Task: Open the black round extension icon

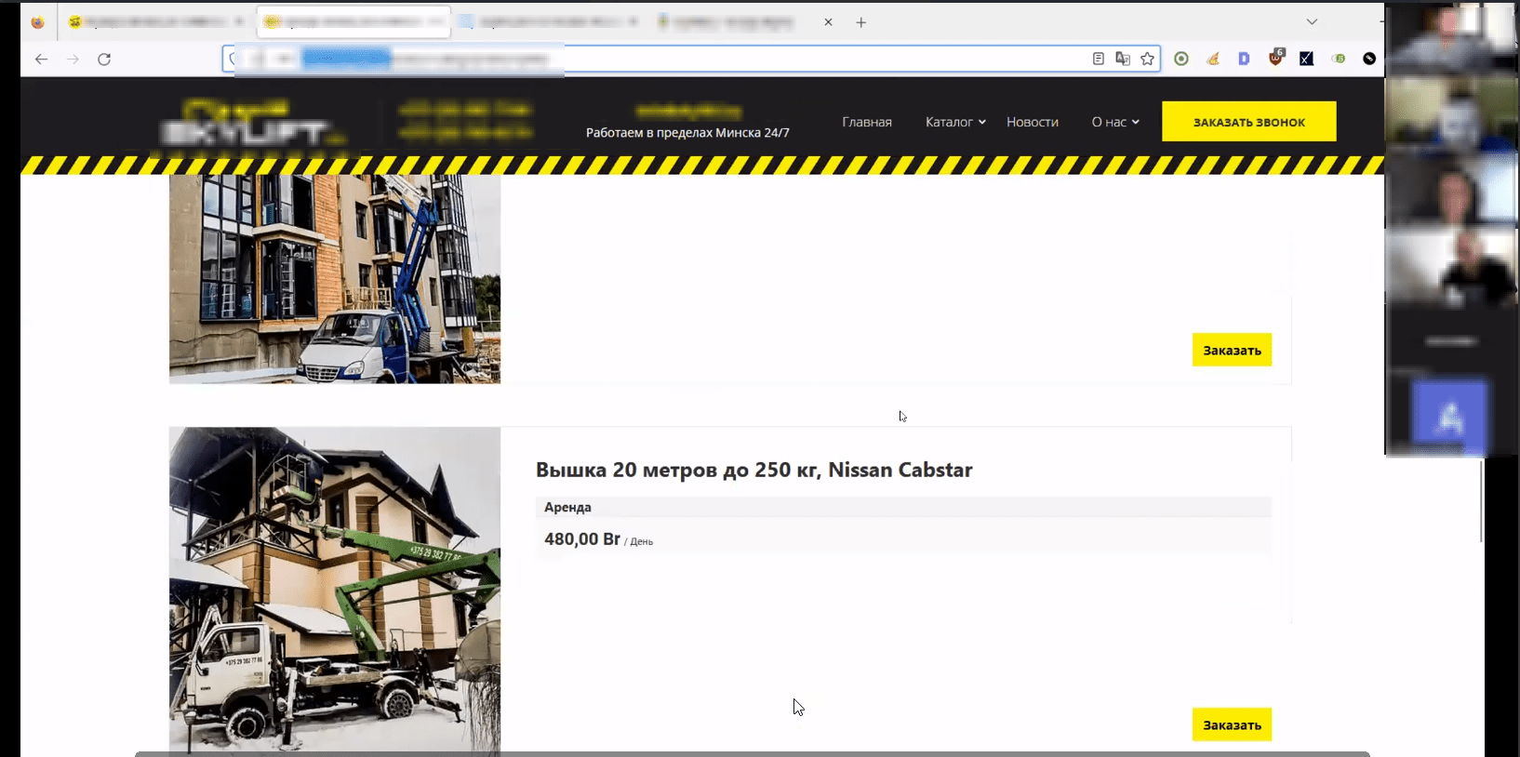Action: pos(1369,59)
